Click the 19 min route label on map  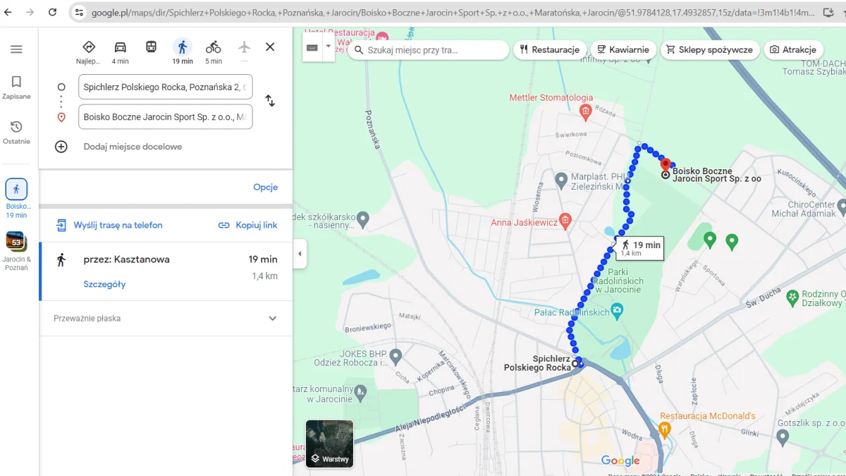tap(640, 248)
